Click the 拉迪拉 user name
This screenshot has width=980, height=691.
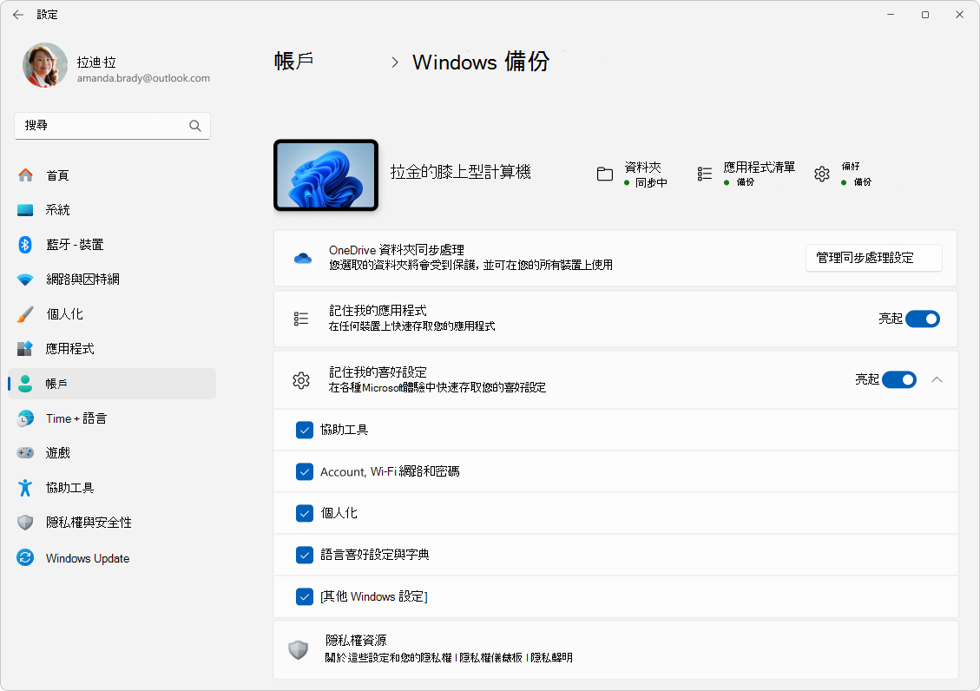[x=96, y=63]
